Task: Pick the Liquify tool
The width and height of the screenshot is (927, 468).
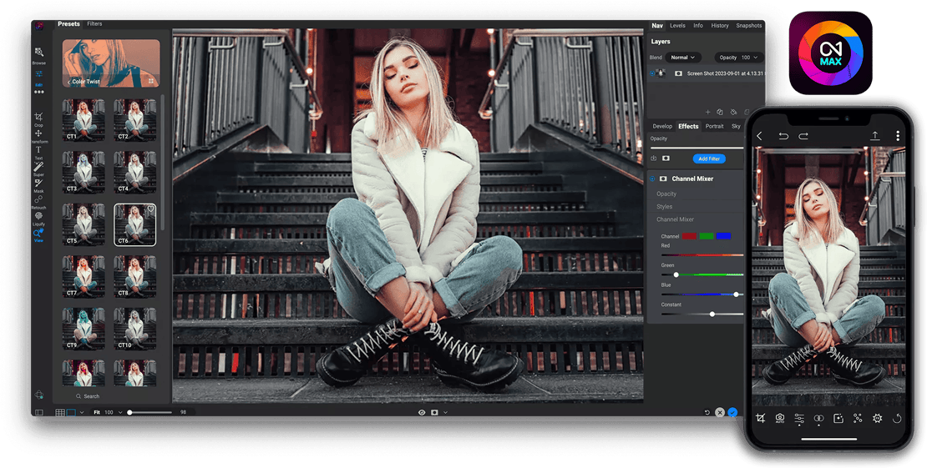Action: 38,216
